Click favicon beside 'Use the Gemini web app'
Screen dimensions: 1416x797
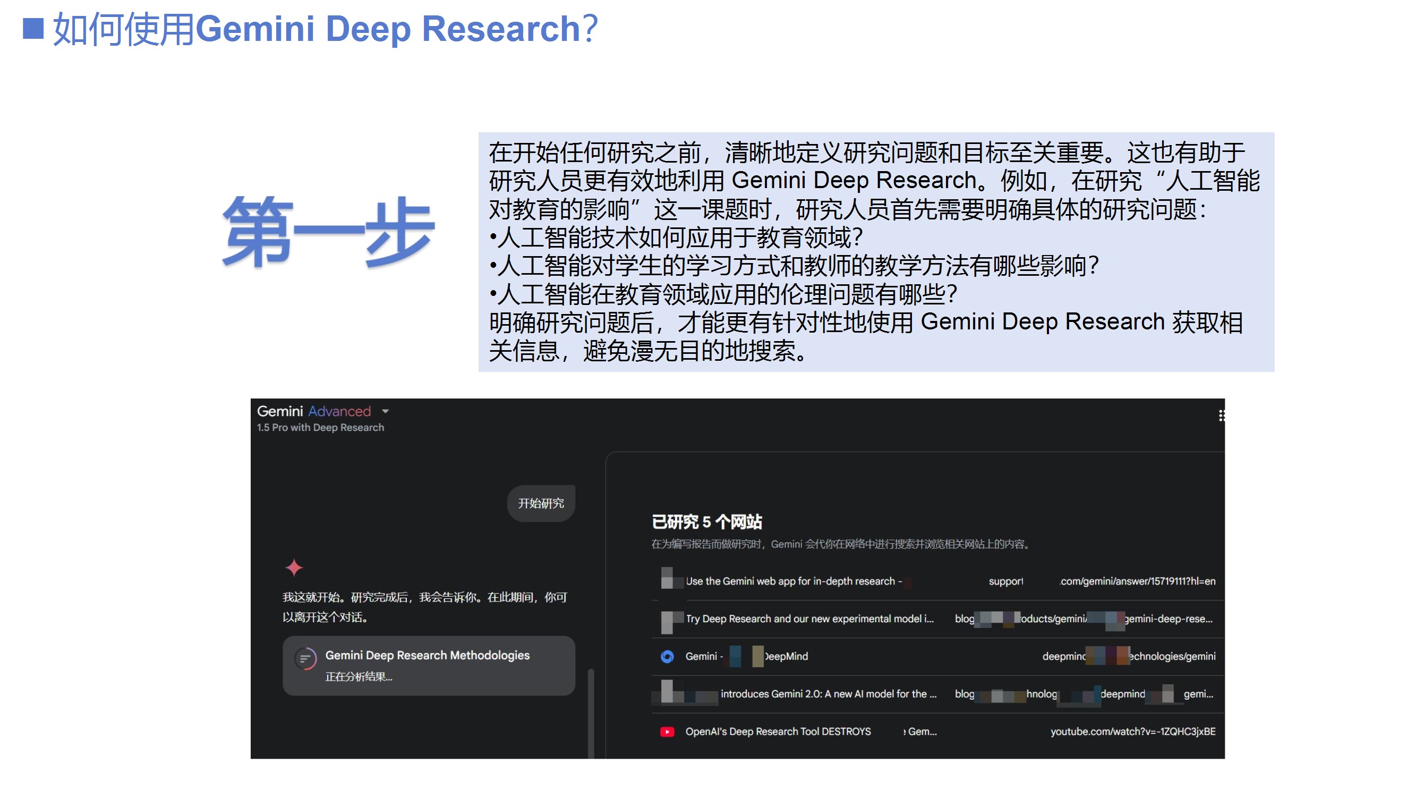tap(667, 579)
